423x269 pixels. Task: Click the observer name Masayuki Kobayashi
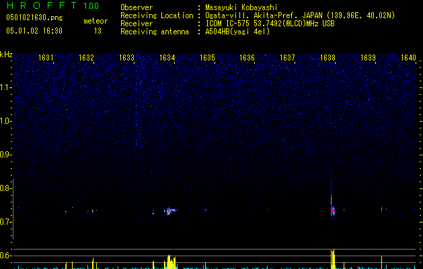click(241, 7)
